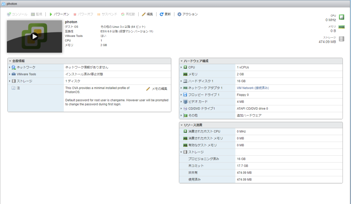351x204 pixels.
Task: Expand the ハード ディスク 1 row
Action: 181,81
